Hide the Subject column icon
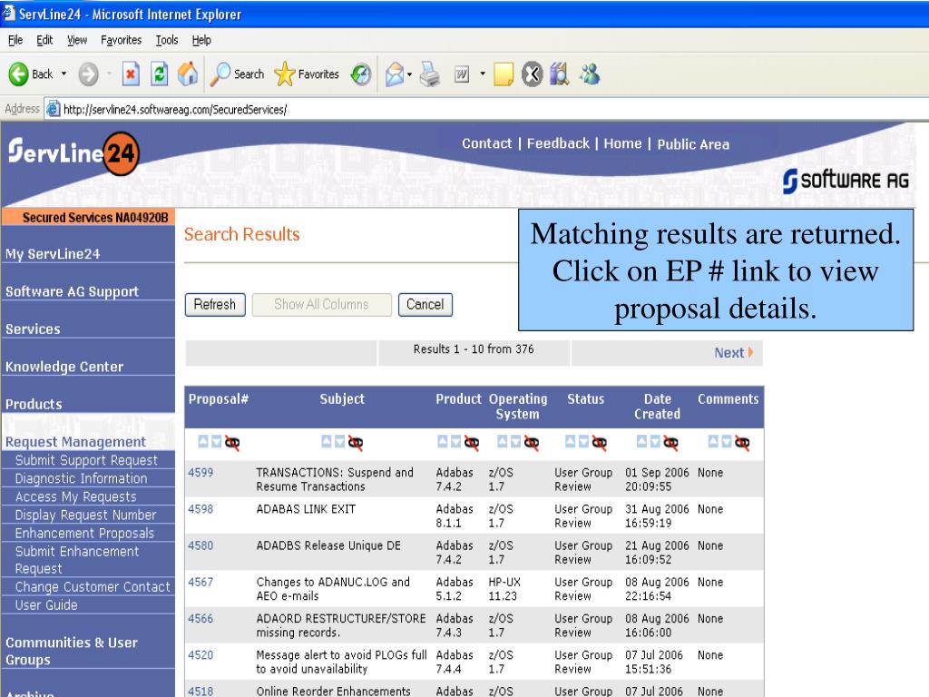The image size is (929, 697). pos(355,442)
